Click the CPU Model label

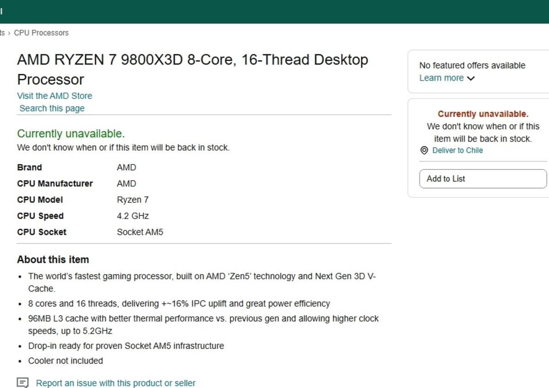(x=40, y=200)
